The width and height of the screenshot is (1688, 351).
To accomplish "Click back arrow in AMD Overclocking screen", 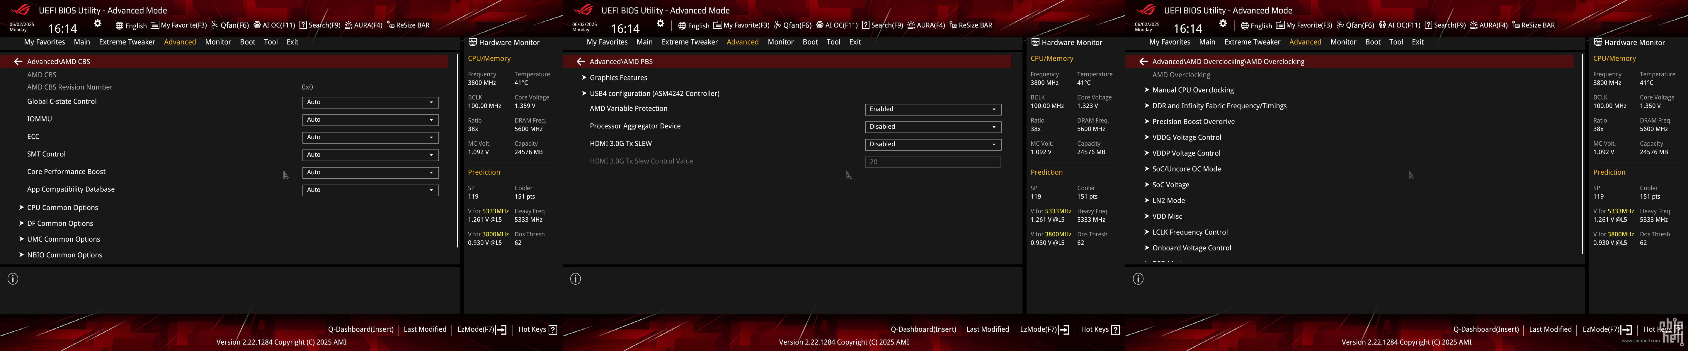I will coord(1144,61).
